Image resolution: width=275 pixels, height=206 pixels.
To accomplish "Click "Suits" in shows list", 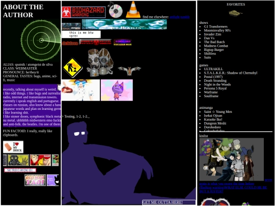I will (207, 57).
